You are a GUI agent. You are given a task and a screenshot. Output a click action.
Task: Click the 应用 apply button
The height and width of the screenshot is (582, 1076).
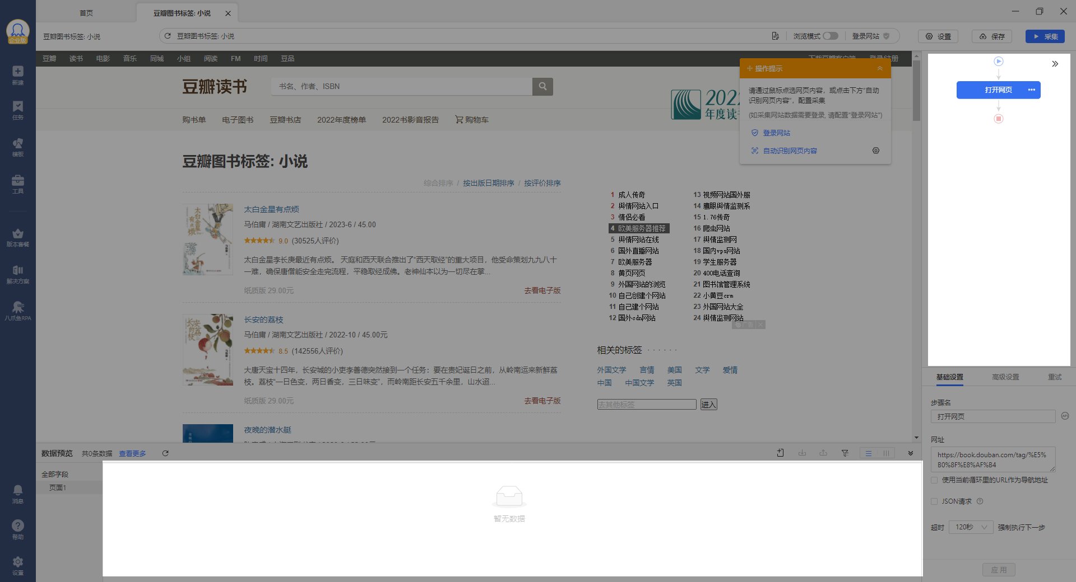point(999,570)
